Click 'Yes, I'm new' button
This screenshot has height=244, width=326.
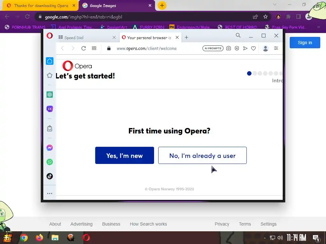coord(124,155)
